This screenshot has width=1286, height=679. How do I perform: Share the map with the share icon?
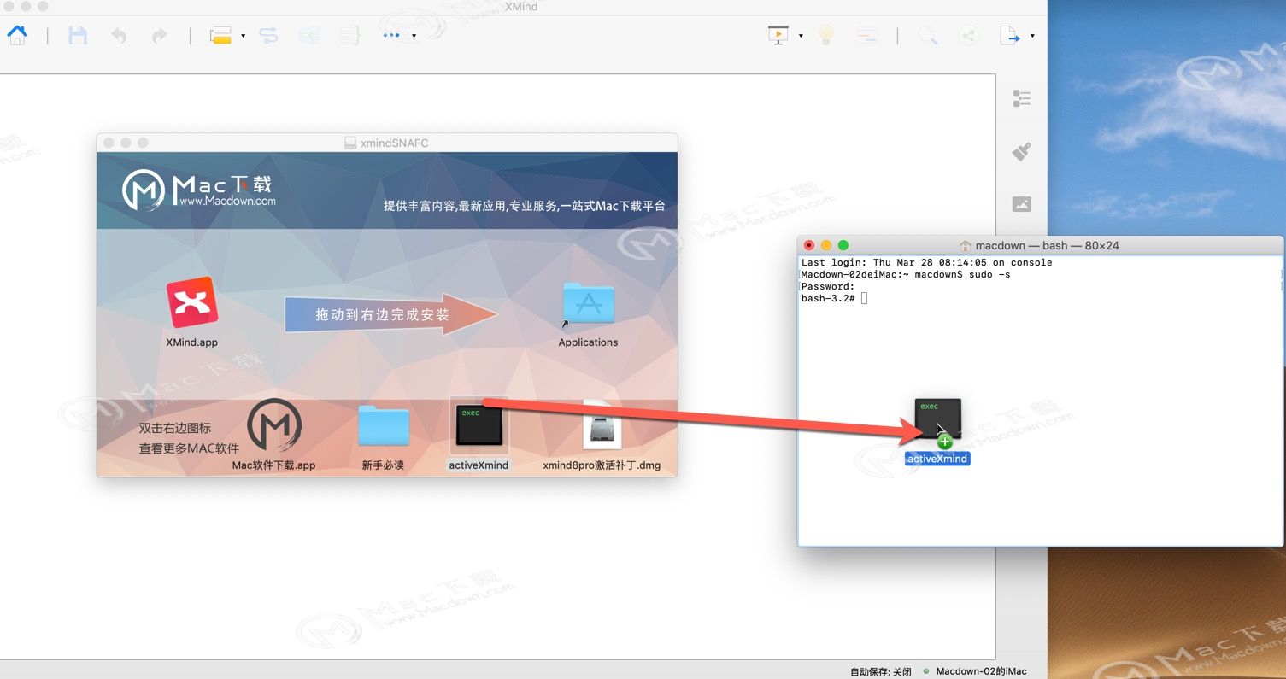[x=968, y=36]
